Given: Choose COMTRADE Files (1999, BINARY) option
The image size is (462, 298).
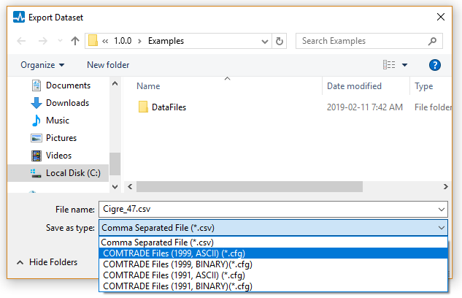Looking at the screenshot, I should [x=177, y=264].
